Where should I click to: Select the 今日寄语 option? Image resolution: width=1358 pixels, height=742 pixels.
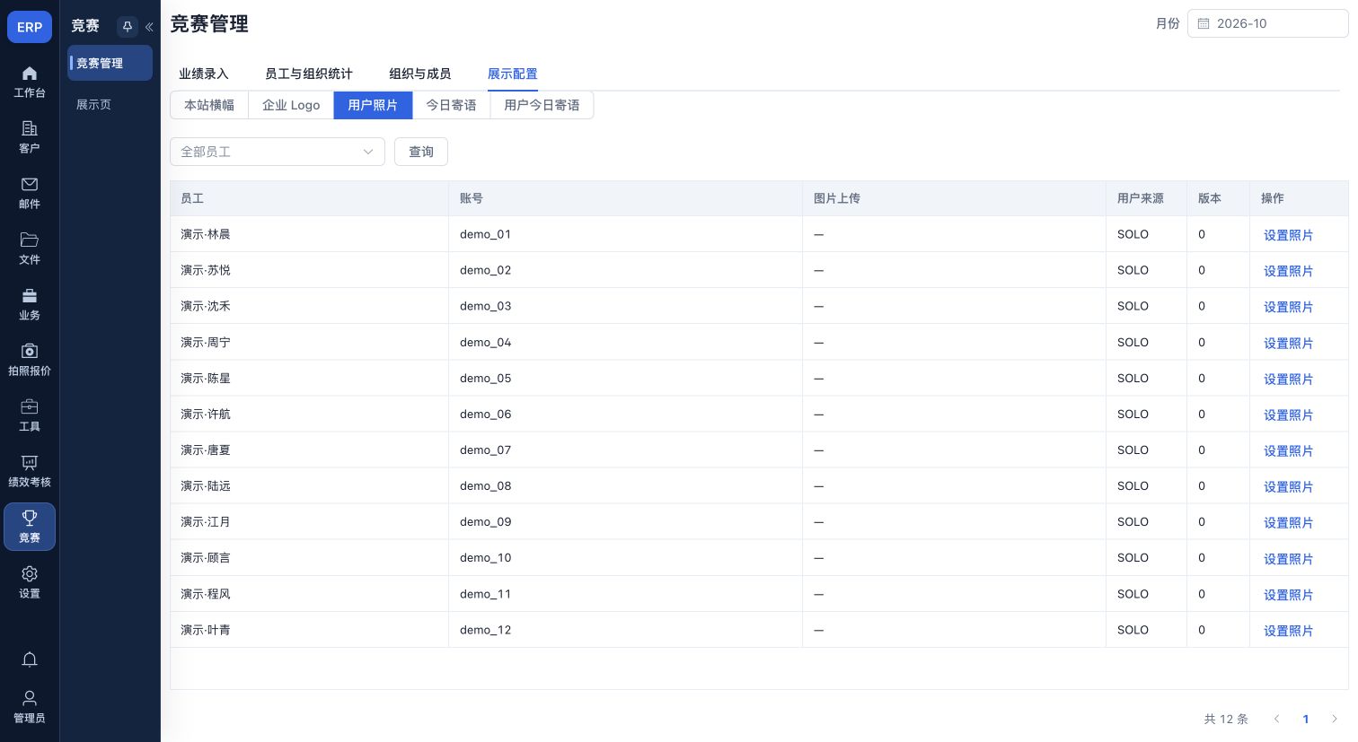pos(451,105)
